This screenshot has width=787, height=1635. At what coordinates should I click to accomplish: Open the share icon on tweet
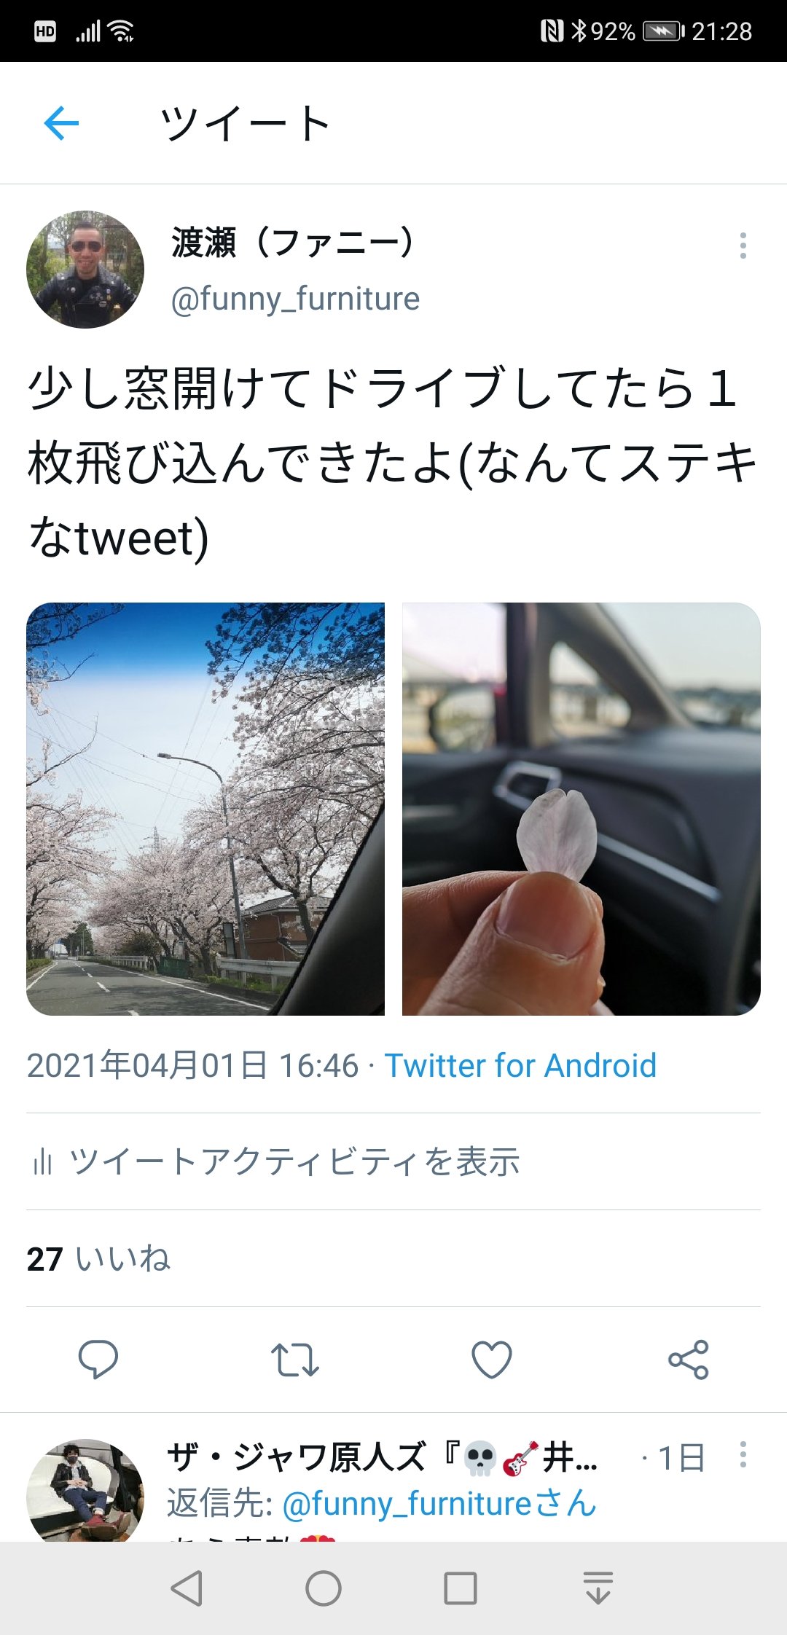[689, 1360]
